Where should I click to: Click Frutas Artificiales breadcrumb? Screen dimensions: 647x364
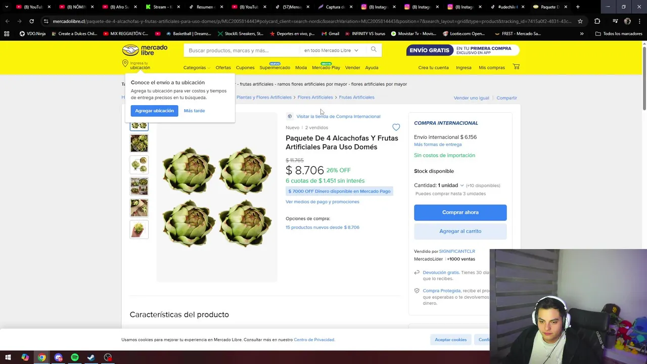[x=356, y=97]
